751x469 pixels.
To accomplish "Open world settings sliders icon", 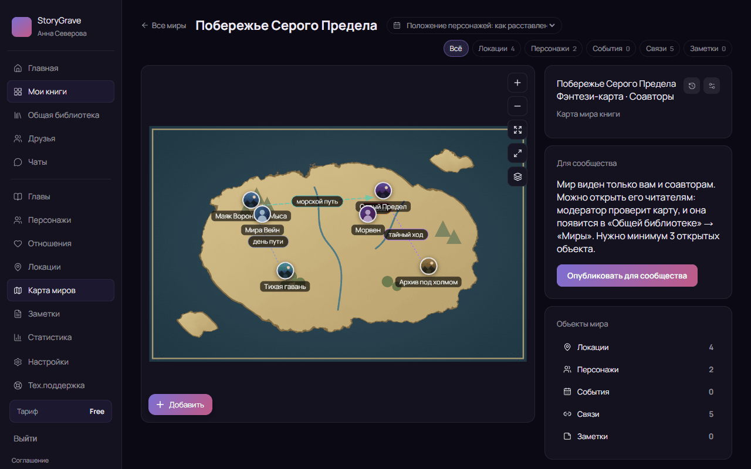I will coord(712,86).
